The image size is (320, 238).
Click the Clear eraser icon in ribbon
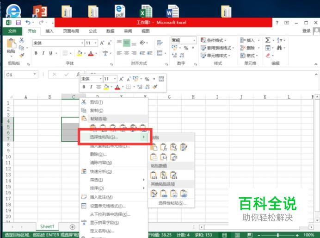pyautogui.click(x=268, y=56)
